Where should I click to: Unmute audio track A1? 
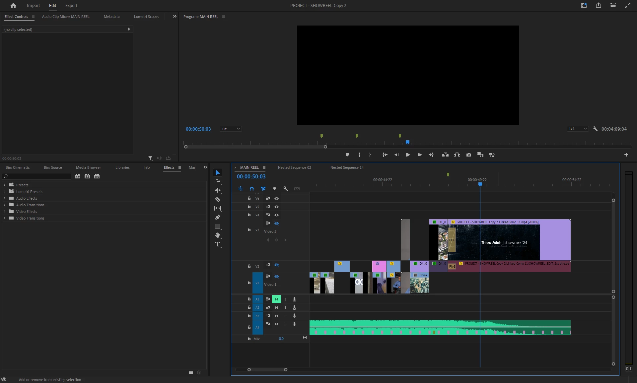[276, 299]
